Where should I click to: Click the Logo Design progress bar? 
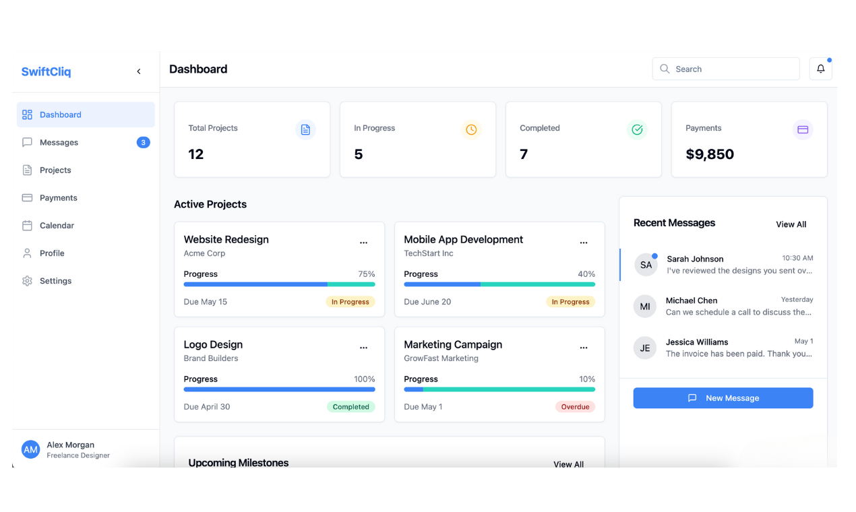tap(279, 389)
